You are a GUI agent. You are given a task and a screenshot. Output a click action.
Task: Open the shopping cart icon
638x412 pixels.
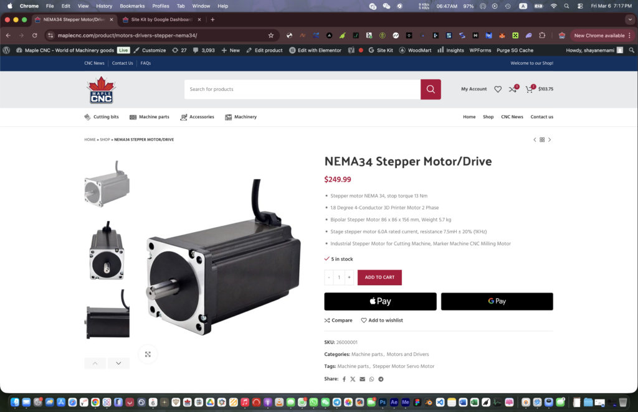(x=529, y=89)
